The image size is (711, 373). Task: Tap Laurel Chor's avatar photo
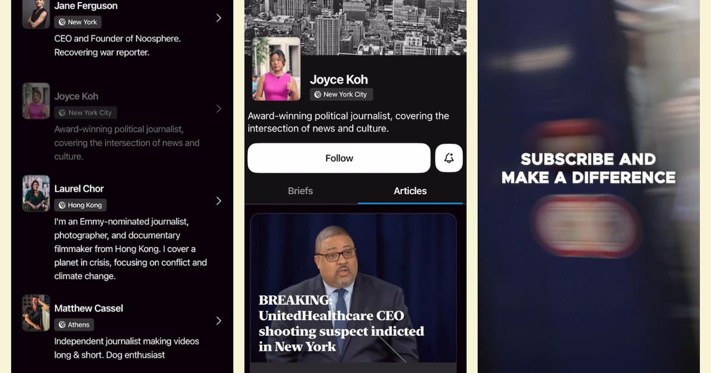[x=36, y=193]
